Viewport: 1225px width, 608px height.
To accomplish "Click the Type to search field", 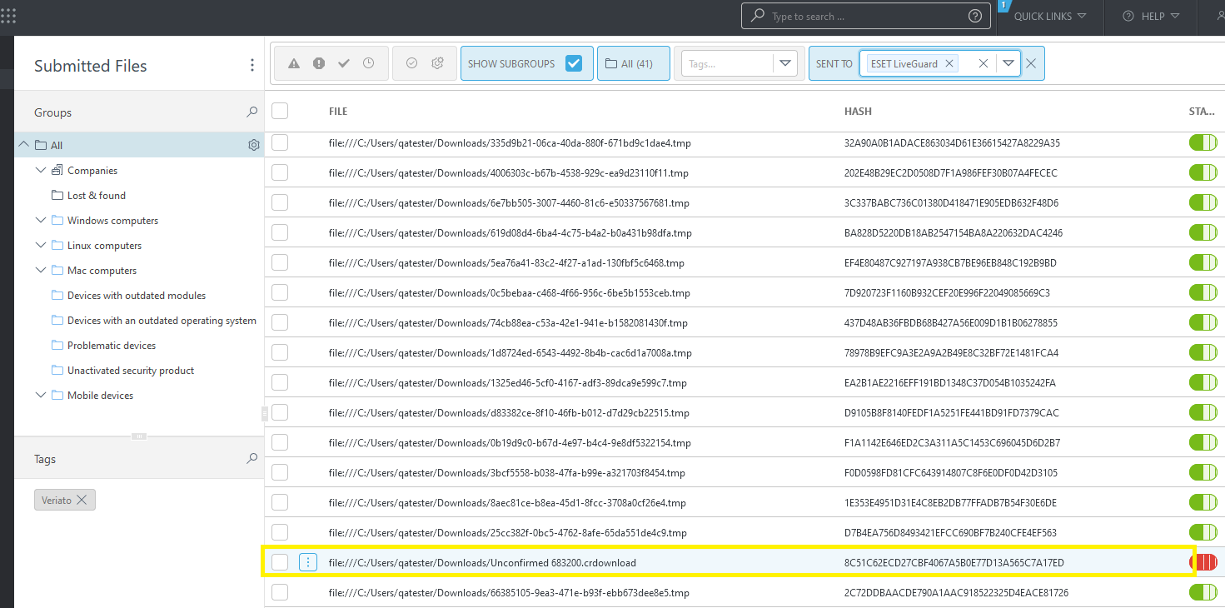I will point(866,16).
